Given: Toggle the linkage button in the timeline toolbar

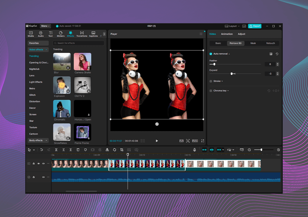Looking at the screenshot, I should [x=219, y=150].
